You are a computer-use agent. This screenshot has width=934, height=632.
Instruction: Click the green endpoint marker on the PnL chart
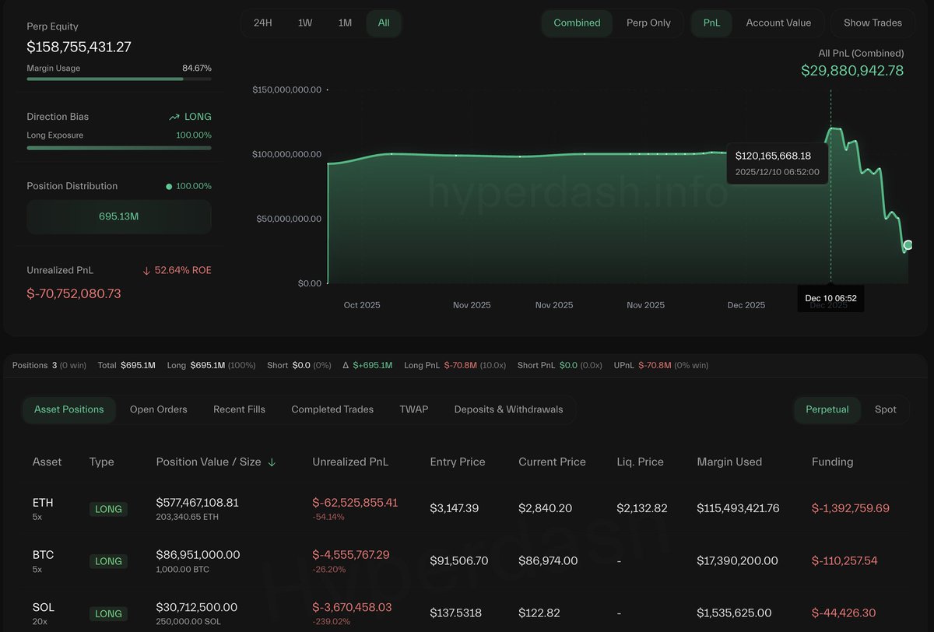[907, 244]
